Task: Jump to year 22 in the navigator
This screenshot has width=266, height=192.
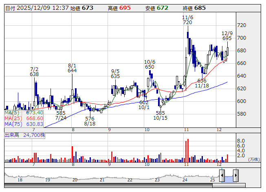Action: point(130,180)
